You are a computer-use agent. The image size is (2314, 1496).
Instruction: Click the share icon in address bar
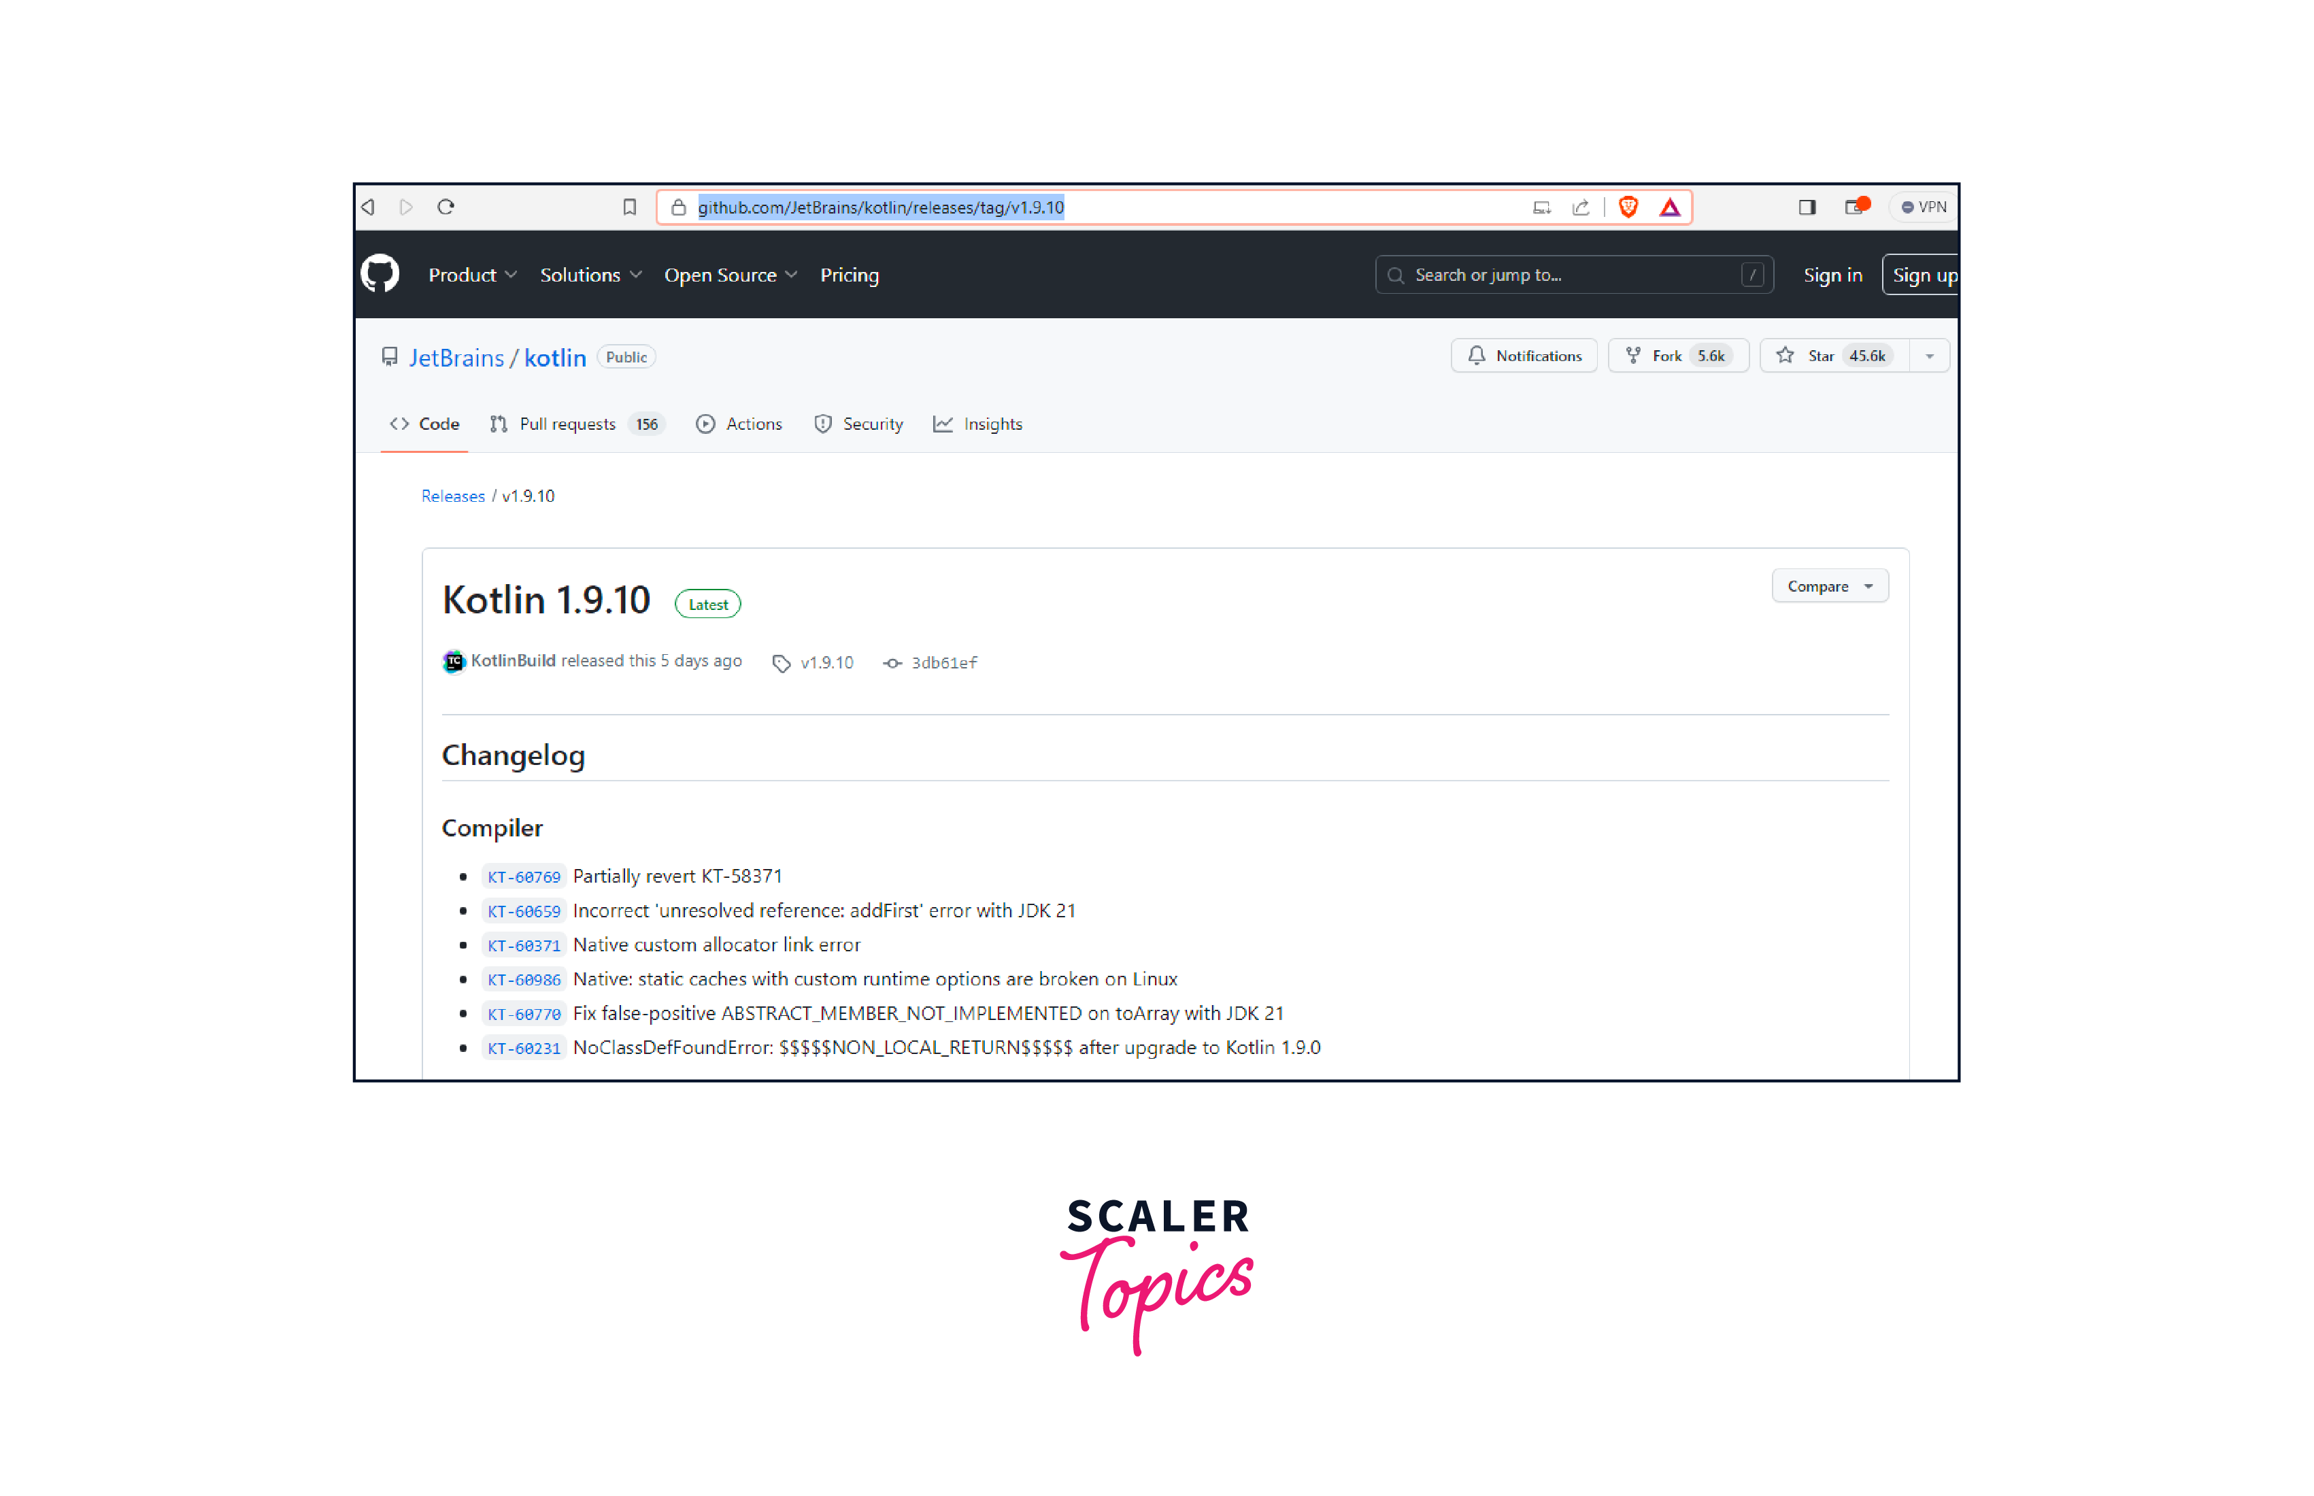pyautogui.click(x=1581, y=207)
